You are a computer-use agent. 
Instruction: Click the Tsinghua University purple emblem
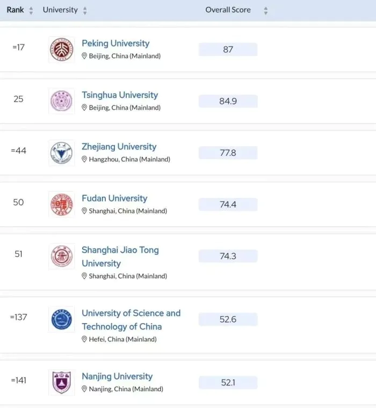[62, 101]
